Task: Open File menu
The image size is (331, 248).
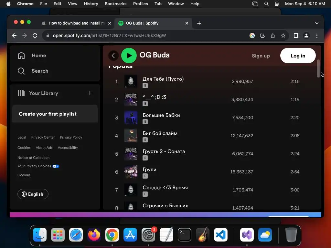Action: click(44, 4)
